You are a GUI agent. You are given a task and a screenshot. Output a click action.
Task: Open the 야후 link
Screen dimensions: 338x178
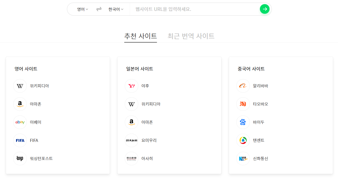tap(145, 86)
